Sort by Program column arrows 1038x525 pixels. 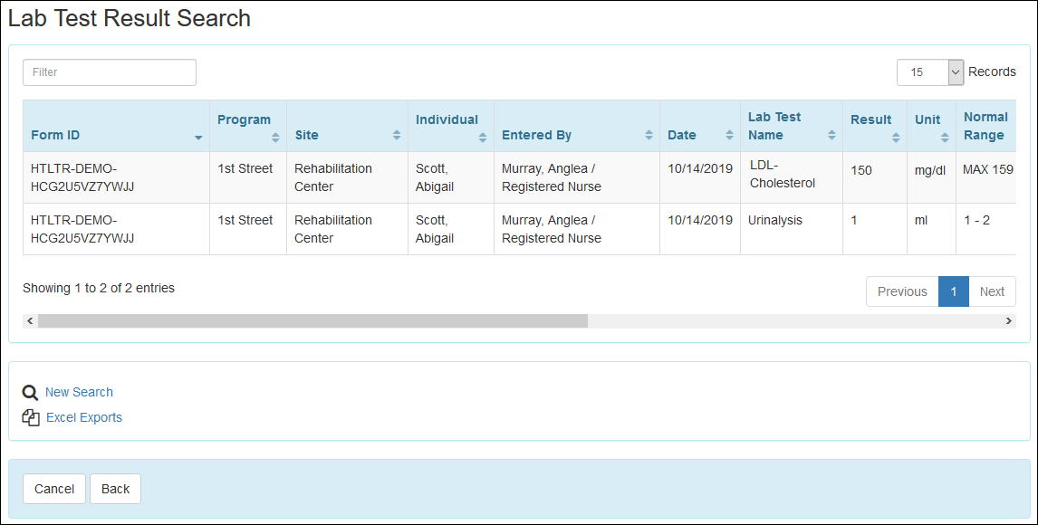pyautogui.click(x=275, y=137)
